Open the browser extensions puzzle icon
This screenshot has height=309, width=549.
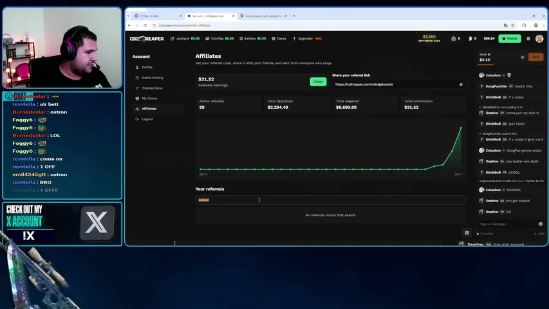point(524,25)
